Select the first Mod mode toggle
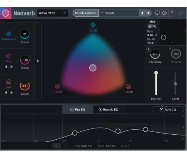 150,26
